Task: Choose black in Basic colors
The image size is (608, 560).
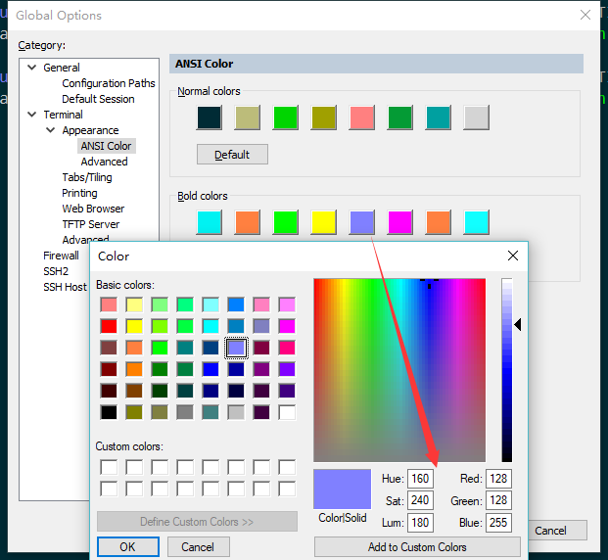Action: click(x=109, y=412)
